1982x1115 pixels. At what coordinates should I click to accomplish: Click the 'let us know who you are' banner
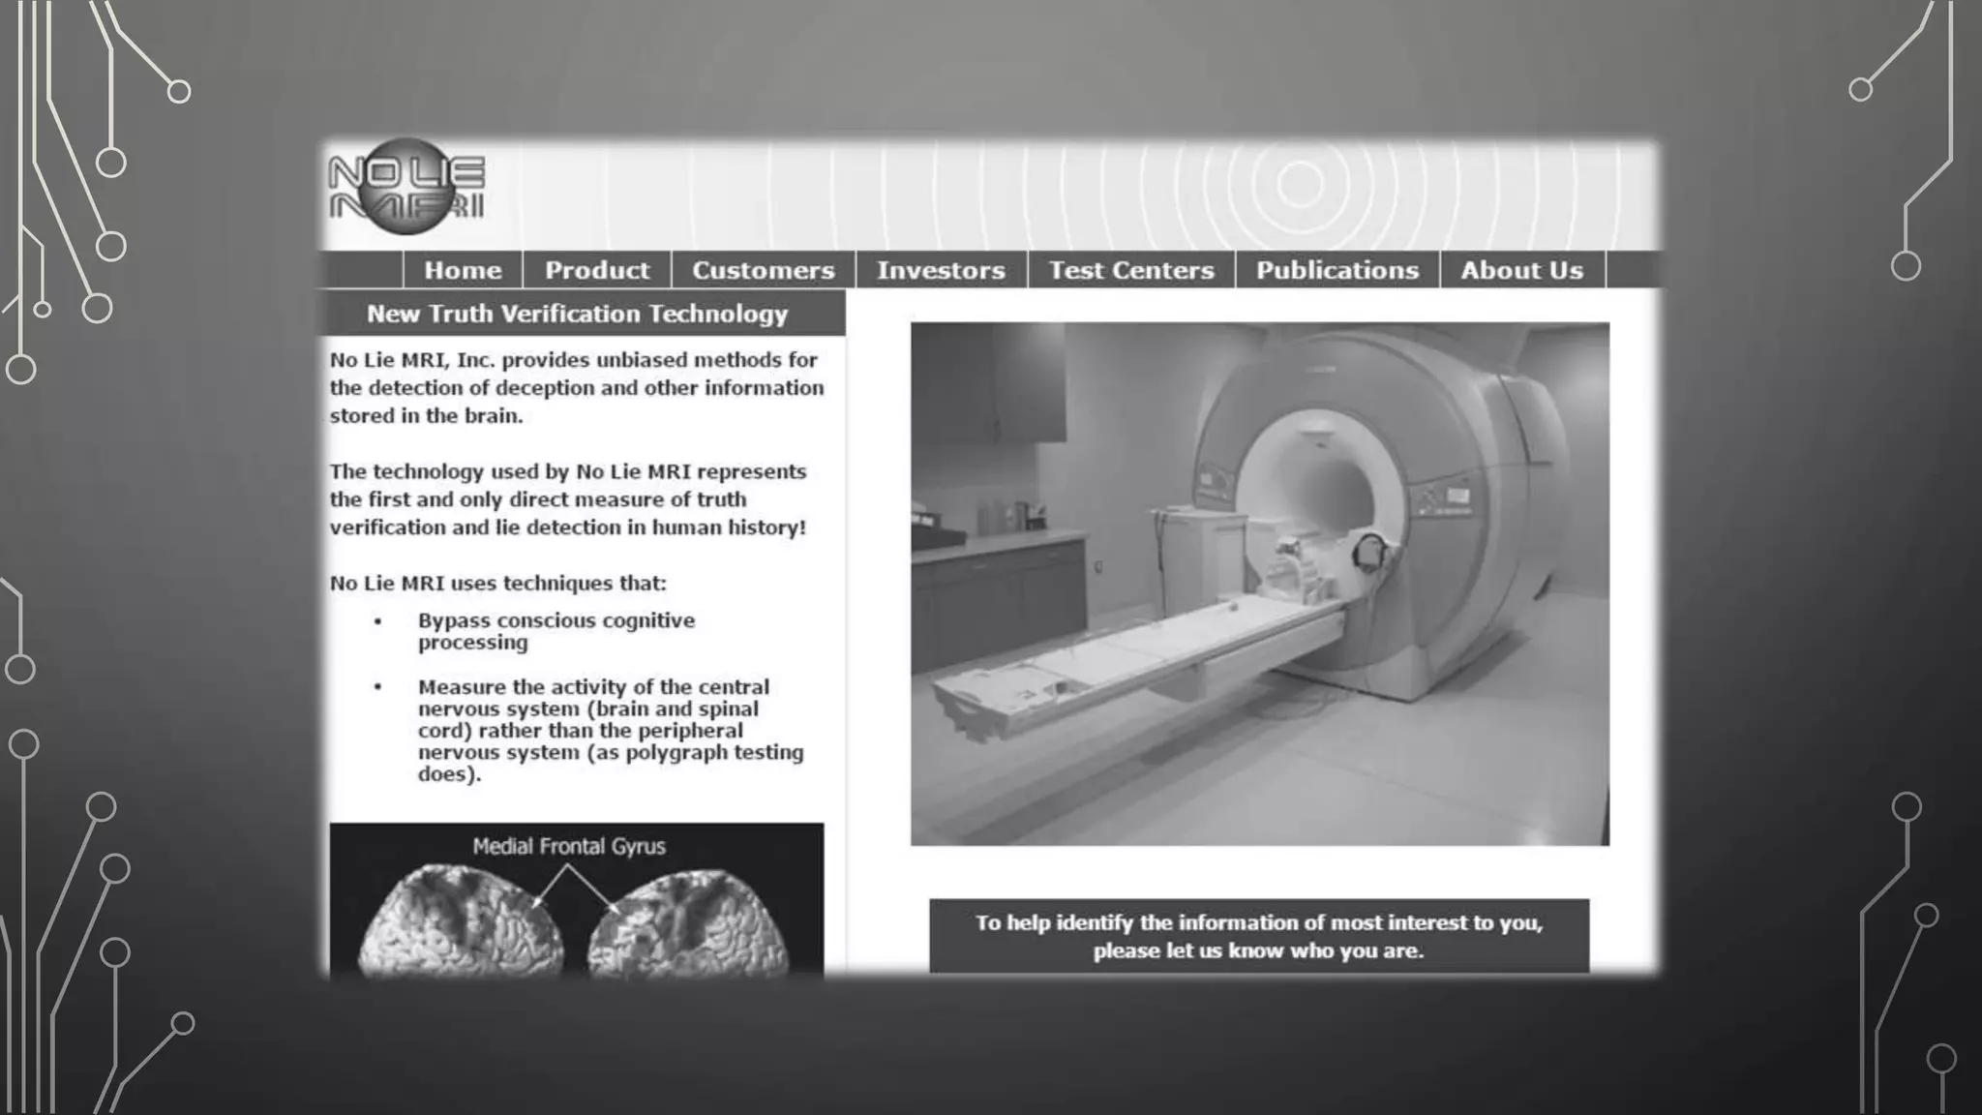click(x=1258, y=936)
